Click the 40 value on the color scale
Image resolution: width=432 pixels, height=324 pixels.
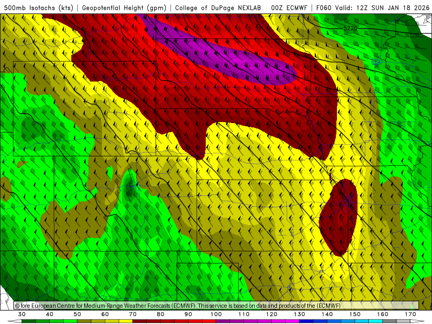[x=49, y=314]
